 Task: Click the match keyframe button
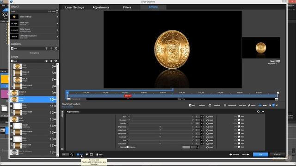(x=252, y=105)
